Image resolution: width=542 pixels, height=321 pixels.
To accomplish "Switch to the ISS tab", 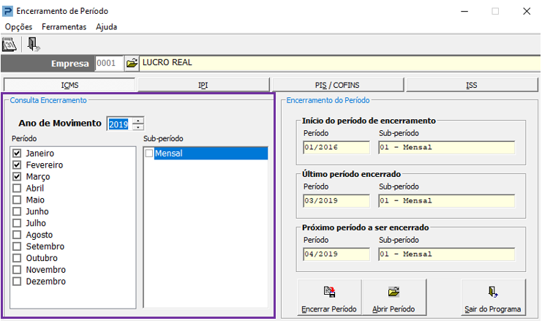I will pyautogui.click(x=472, y=85).
